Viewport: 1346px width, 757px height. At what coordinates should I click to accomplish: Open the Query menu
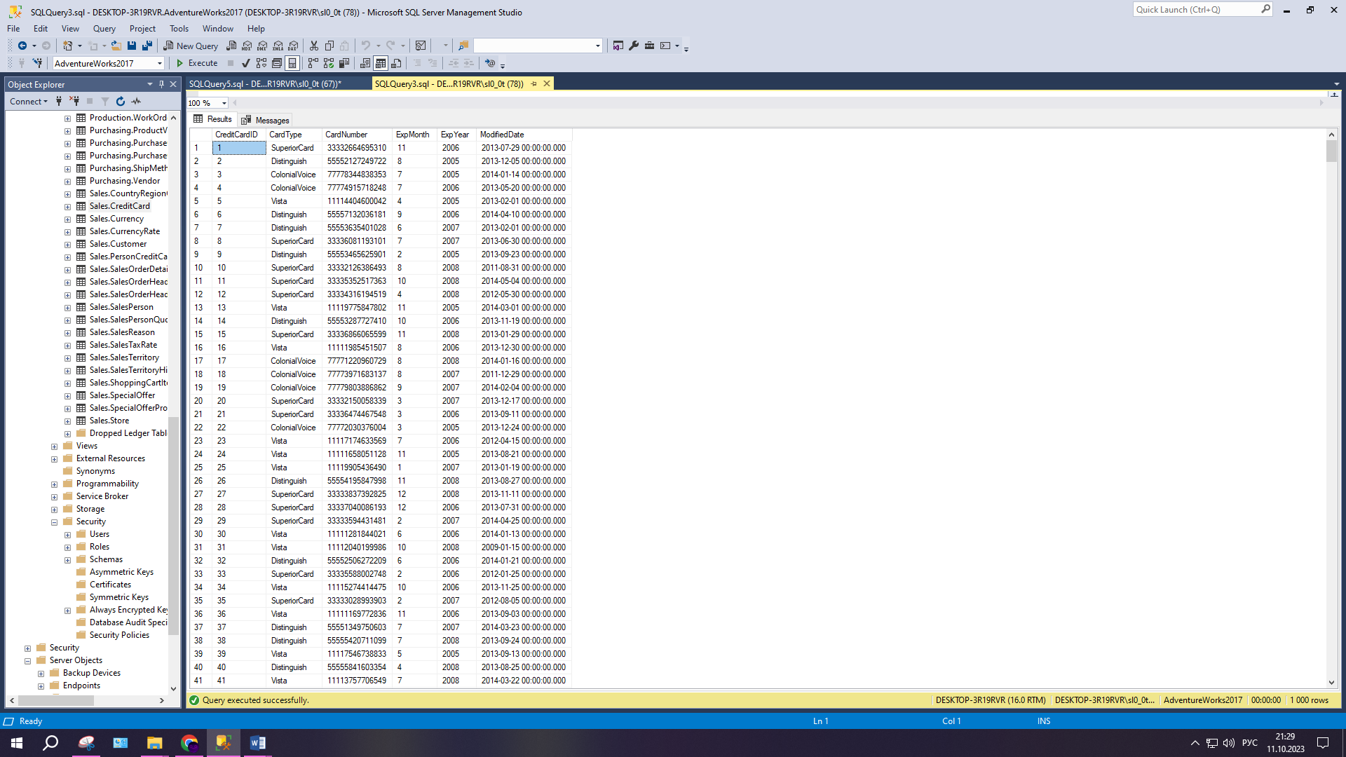tap(104, 29)
